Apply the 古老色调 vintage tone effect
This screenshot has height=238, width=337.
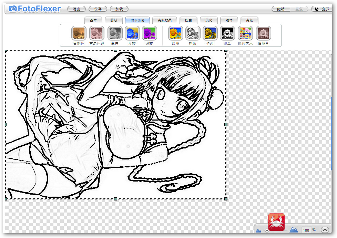(97, 33)
